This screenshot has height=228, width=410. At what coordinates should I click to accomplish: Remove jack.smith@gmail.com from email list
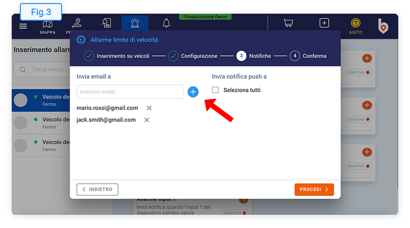147,120
